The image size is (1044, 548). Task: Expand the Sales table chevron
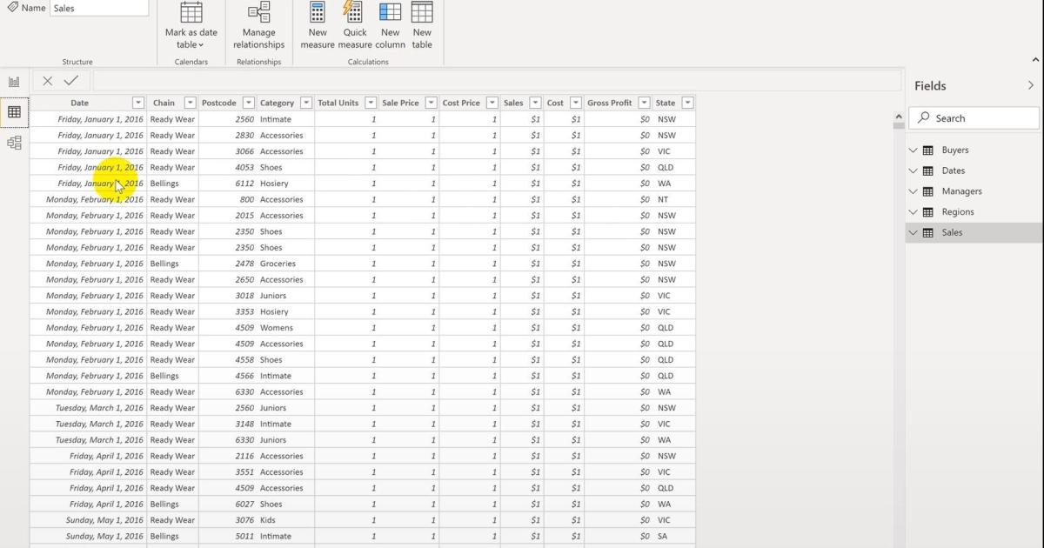coord(913,233)
